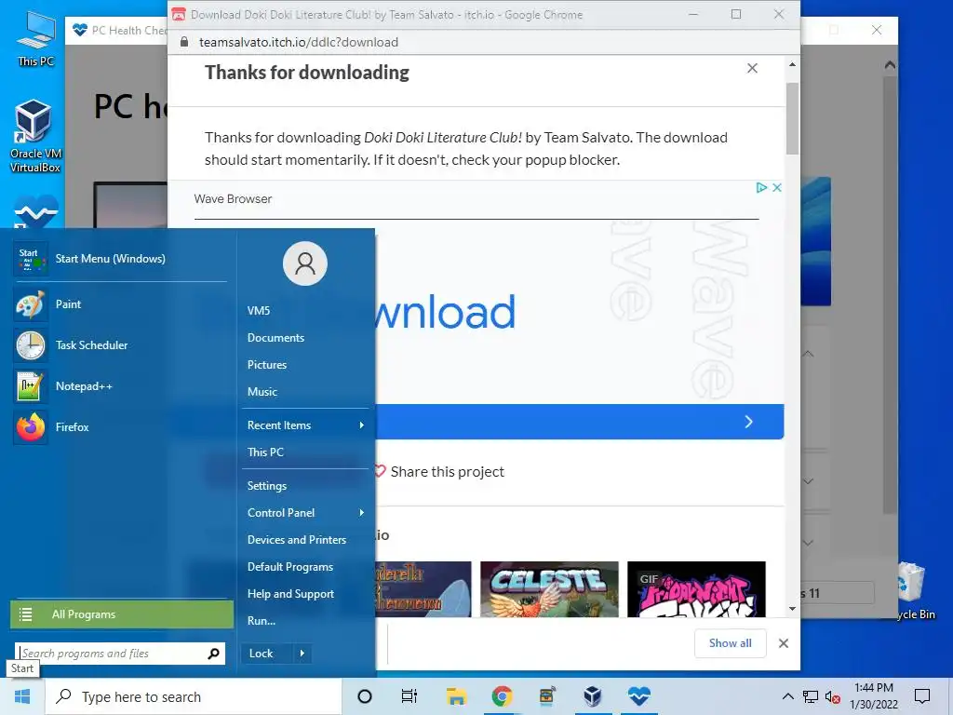The height and width of the screenshot is (715, 953).
Task: Show All Programs list
Action: pos(122,614)
